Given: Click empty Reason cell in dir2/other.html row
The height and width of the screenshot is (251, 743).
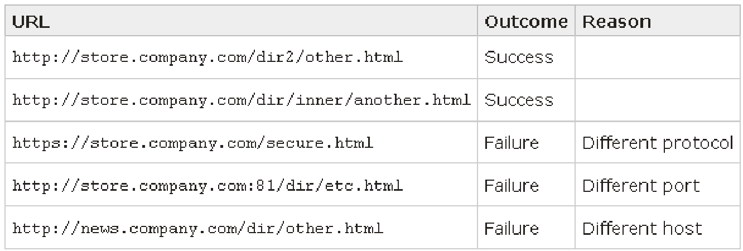Looking at the screenshot, I should 658,57.
